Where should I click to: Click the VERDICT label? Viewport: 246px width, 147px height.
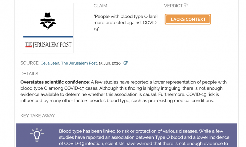[x=173, y=6]
